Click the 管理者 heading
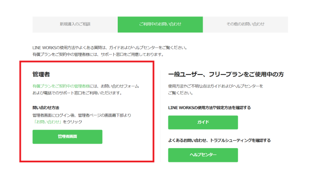 (41, 75)
